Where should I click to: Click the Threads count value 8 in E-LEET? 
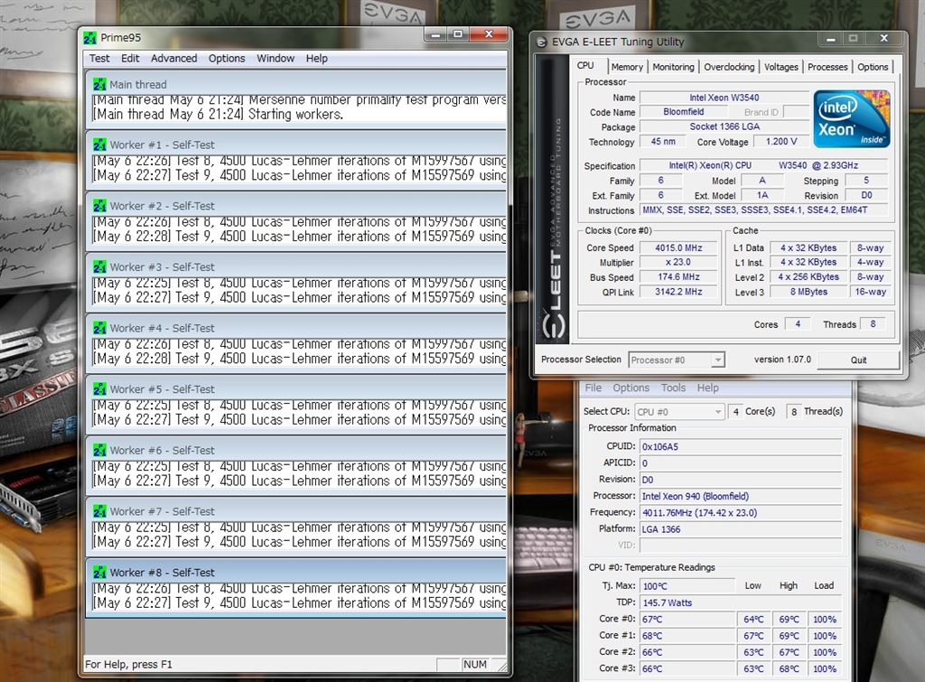coord(874,324)
